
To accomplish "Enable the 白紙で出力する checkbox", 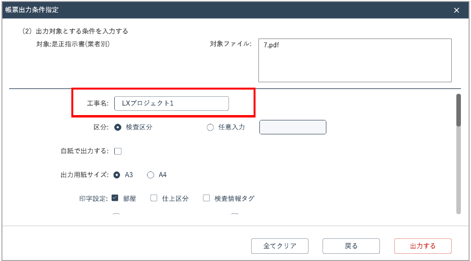I will point(118,151).
